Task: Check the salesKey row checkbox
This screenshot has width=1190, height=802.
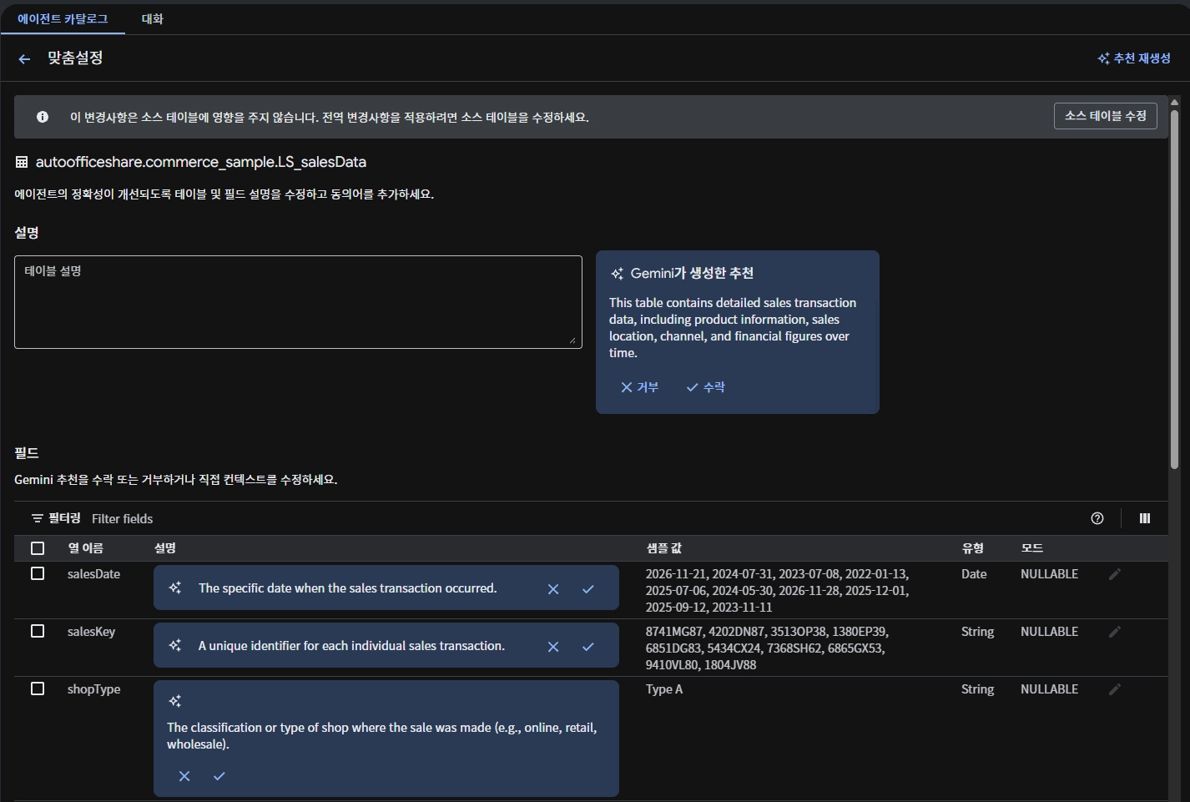Action: coord(38,631)
